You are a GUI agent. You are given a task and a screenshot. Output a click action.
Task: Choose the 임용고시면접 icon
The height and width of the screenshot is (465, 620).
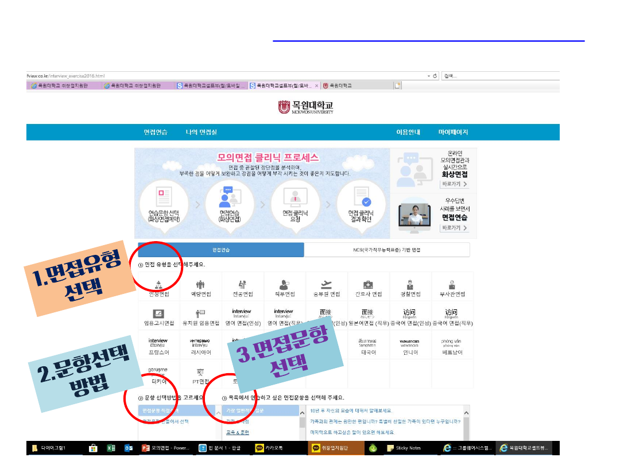pos(158,314)
